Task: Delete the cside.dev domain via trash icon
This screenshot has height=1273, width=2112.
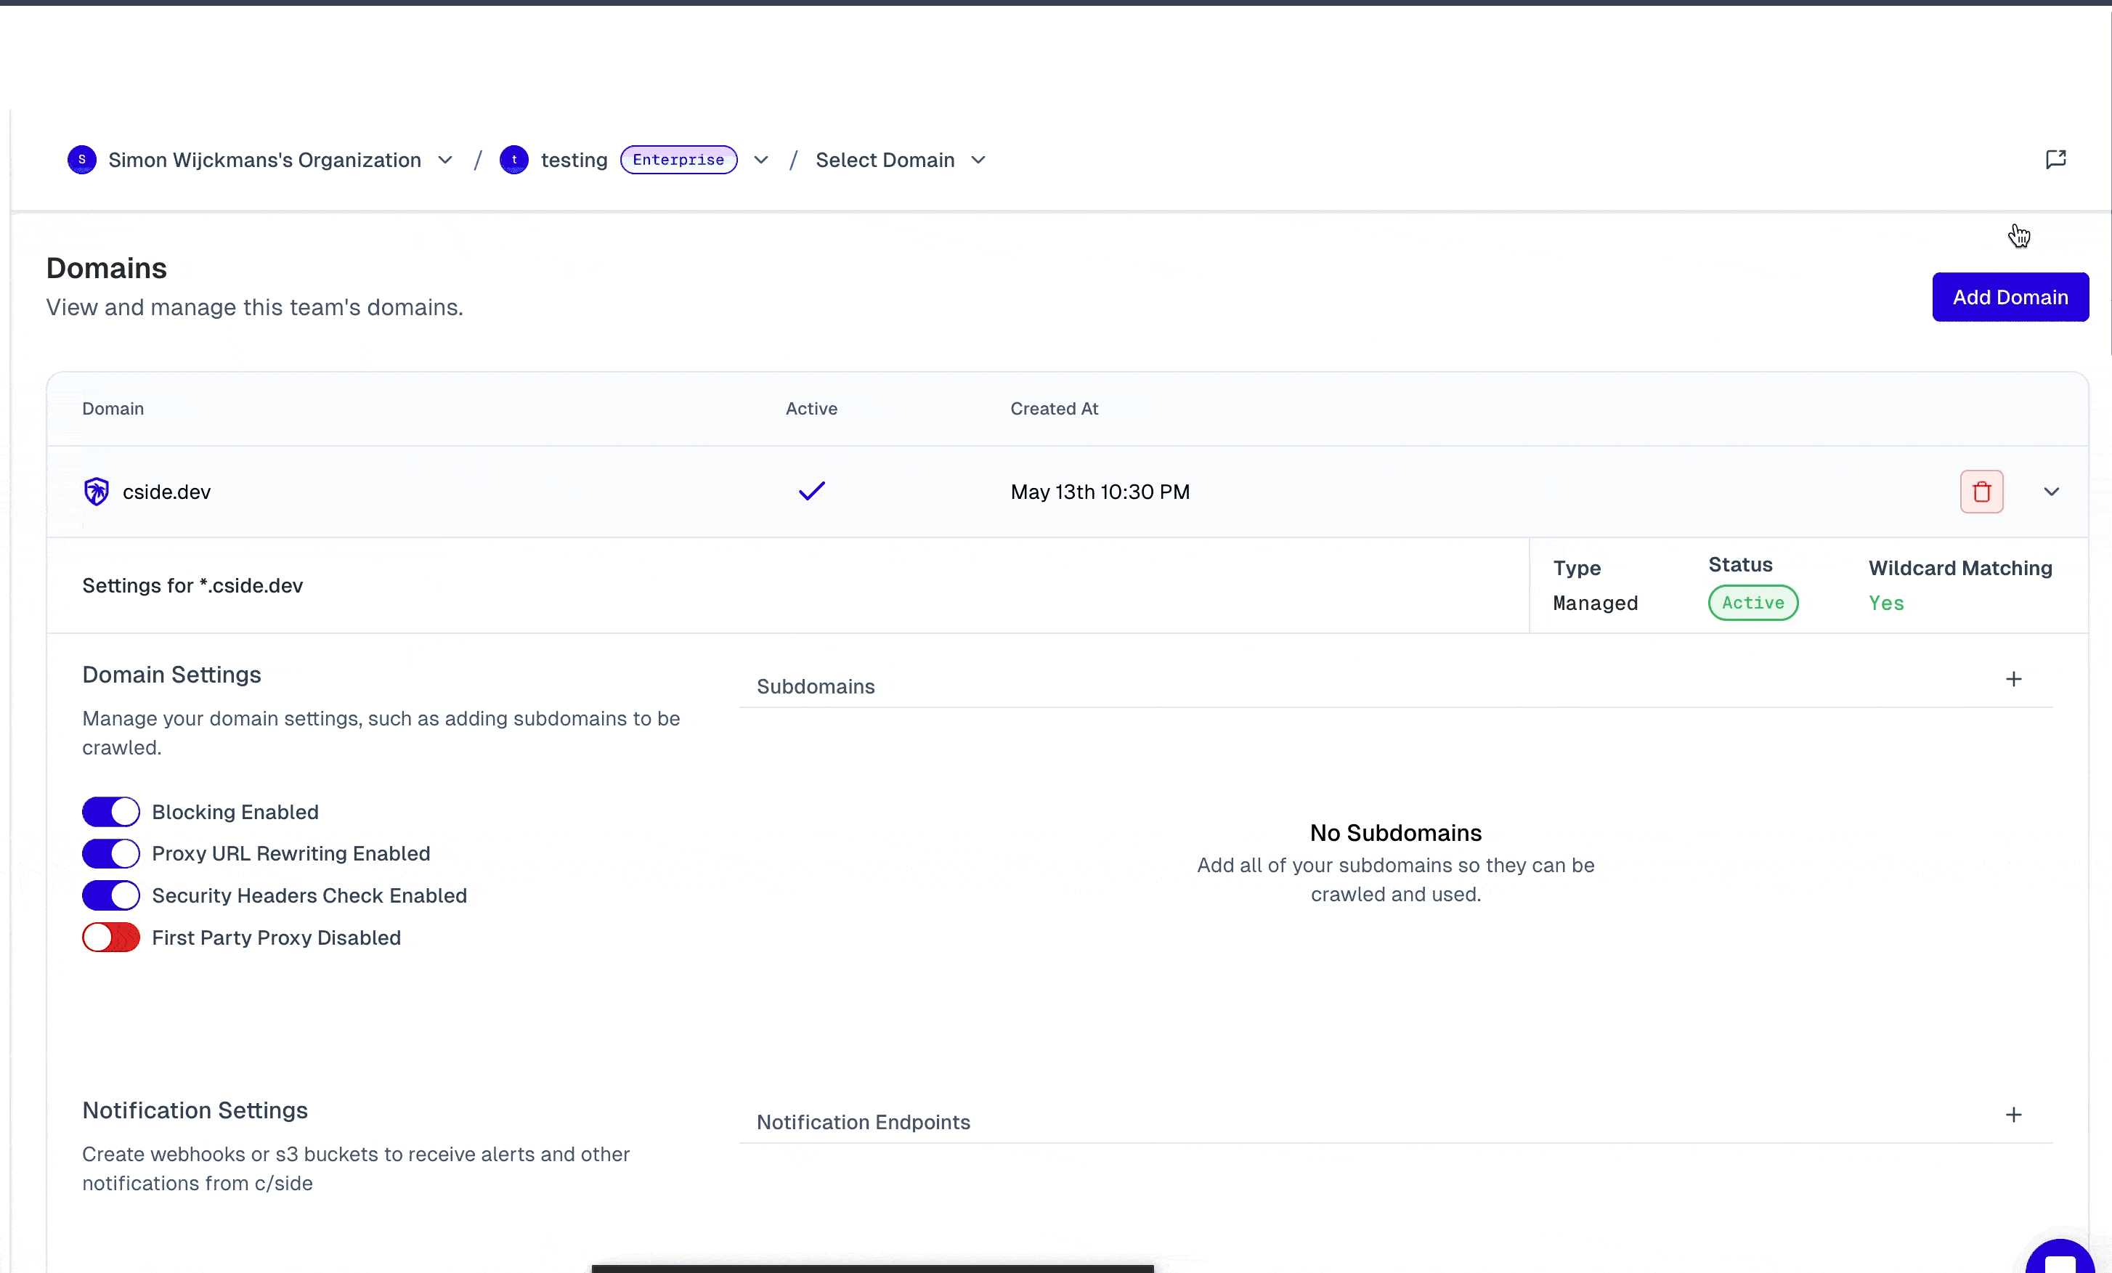Action: tap(1981, 491)
